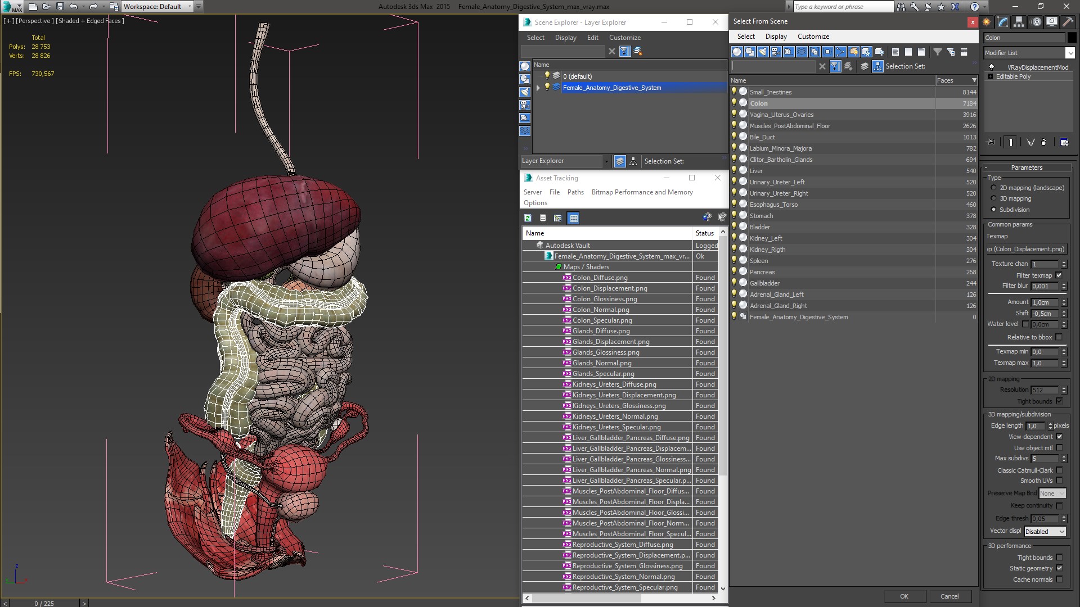Toggle visibility bulb of VRayDisplacementMod modifier
This screenshot has width=1080, height=607.
[992, 67]
